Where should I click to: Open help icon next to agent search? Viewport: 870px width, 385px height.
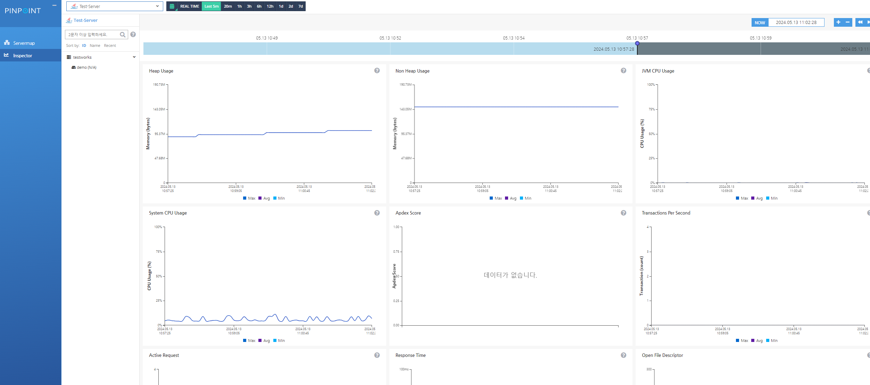(133, 34)
